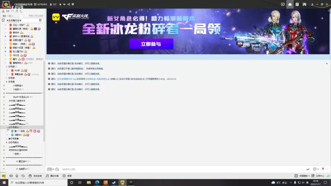Send a flower gift icon
The image size is (331, 186).
[323, 169]
